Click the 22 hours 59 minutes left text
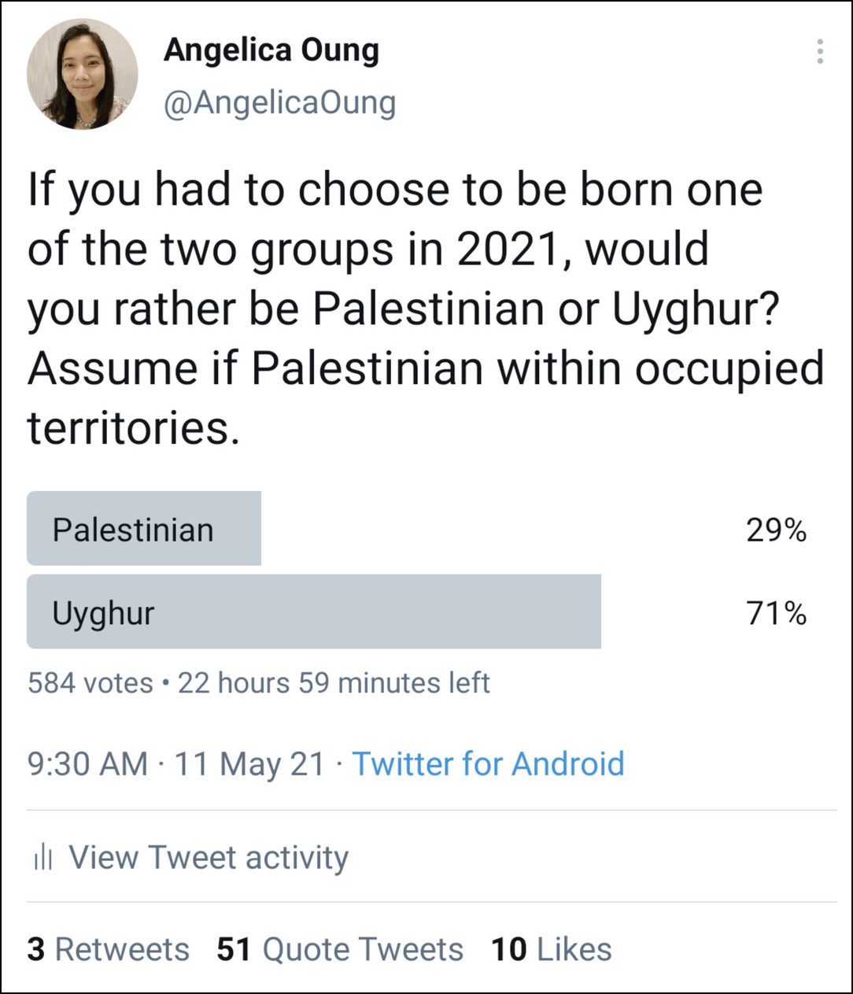 coord(334,682)
